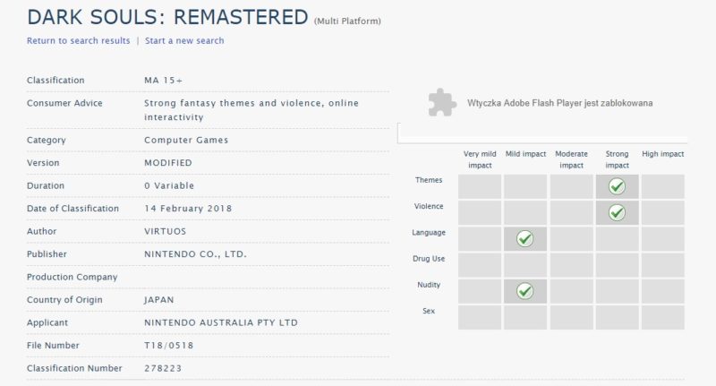Click the Strong impact column header
Viewport: 716px width, 386px height.
[618, 159]
